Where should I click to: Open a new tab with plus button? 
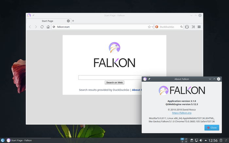(73, 21)
